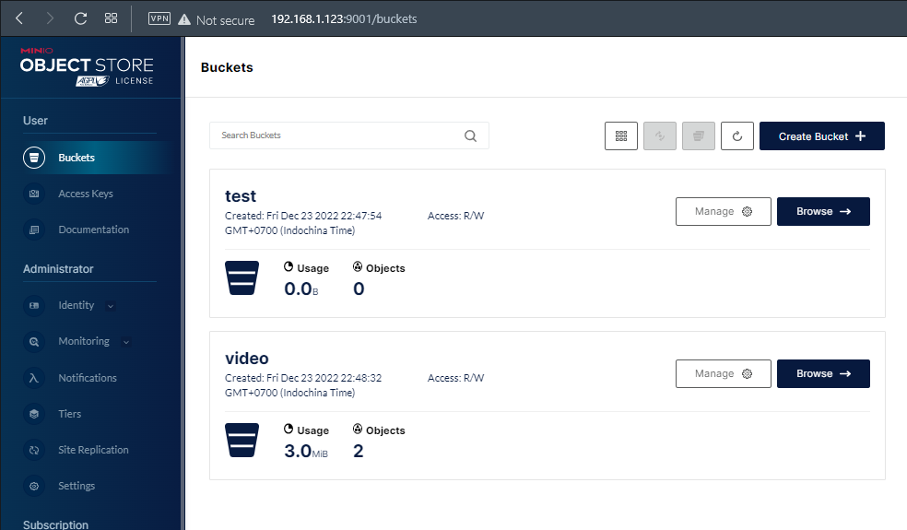Viewport: 907px width, 530px height.
Task: Open Access Keys in sidebar
Action: coord(85,194)
